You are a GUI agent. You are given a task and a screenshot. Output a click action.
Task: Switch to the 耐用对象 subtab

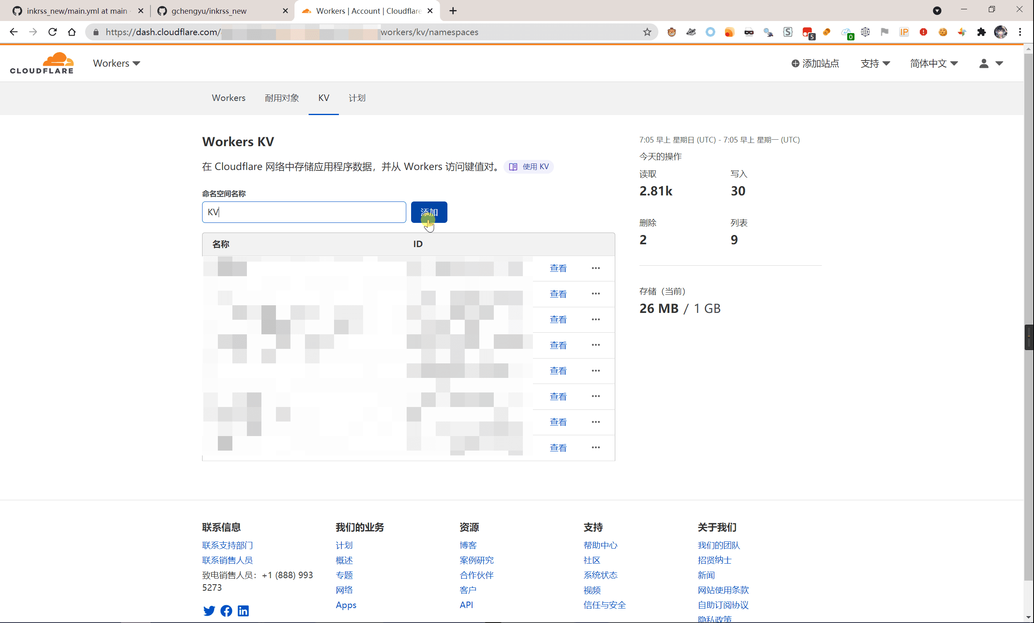click(282, 98)
